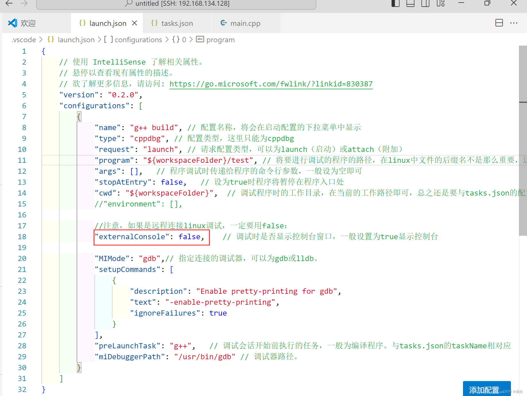This screenshot has height=396, width=527.
Task: Click the "${workspaceFolder}/test" program value
Action: 198,160
